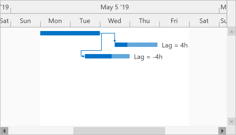Click the horizontal scrollbar left arrow
This screenshot has height=135, width=236.
tap(4, 130)
